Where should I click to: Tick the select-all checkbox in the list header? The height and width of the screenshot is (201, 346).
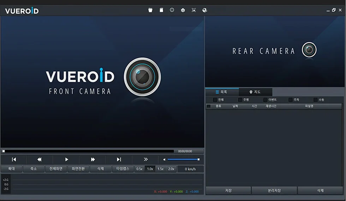click(x=209, y=106)
